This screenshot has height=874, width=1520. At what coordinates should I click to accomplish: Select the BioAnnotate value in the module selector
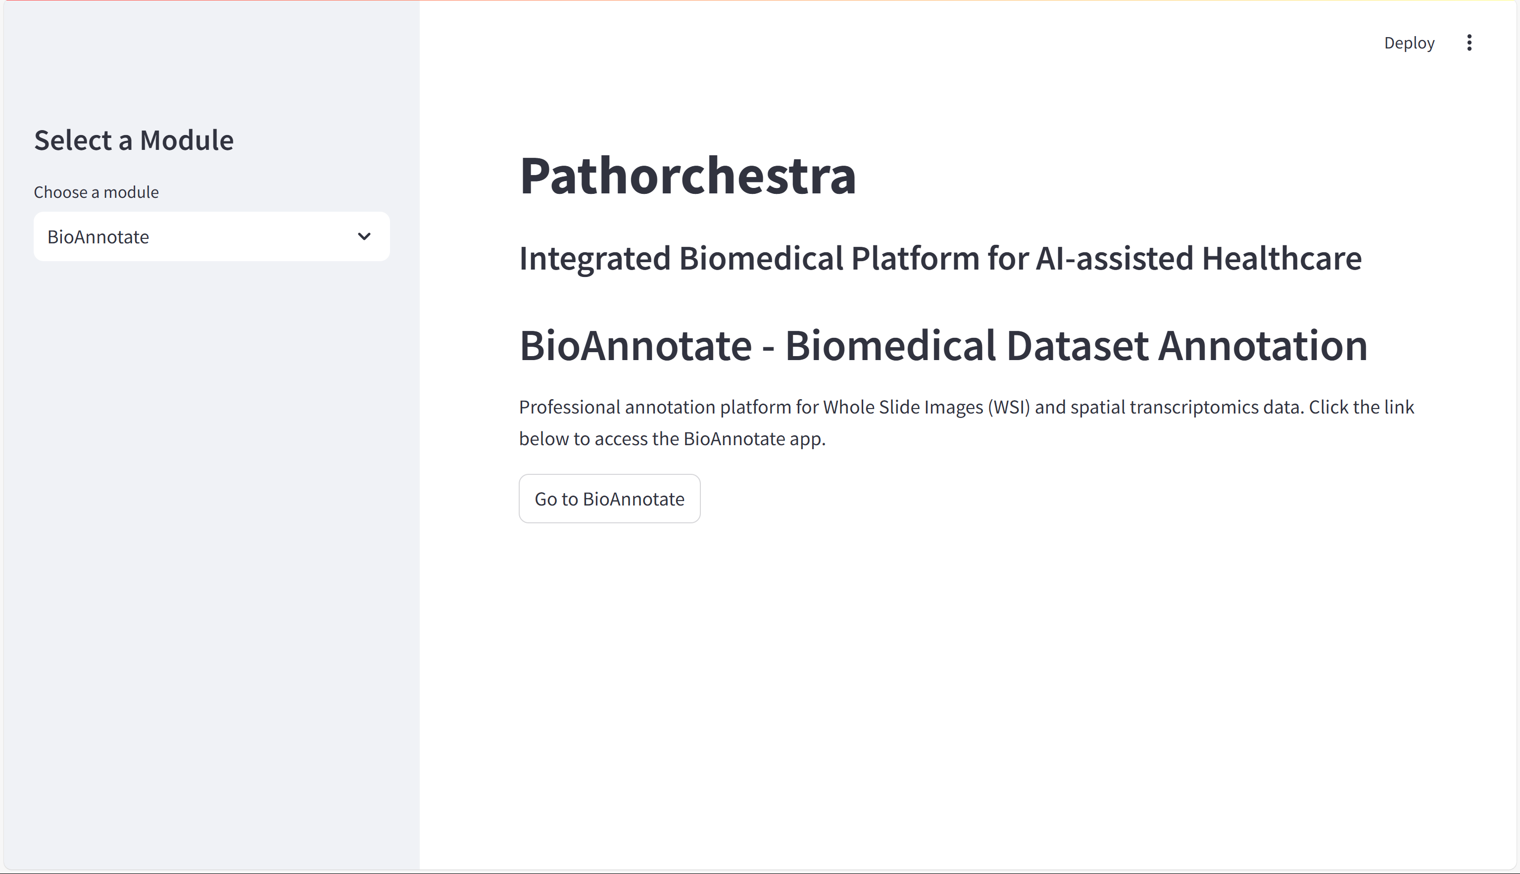point(98,237)
